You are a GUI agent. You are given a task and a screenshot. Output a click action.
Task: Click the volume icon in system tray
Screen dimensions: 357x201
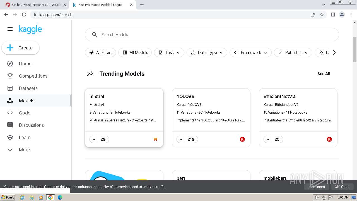coord(317,197)
